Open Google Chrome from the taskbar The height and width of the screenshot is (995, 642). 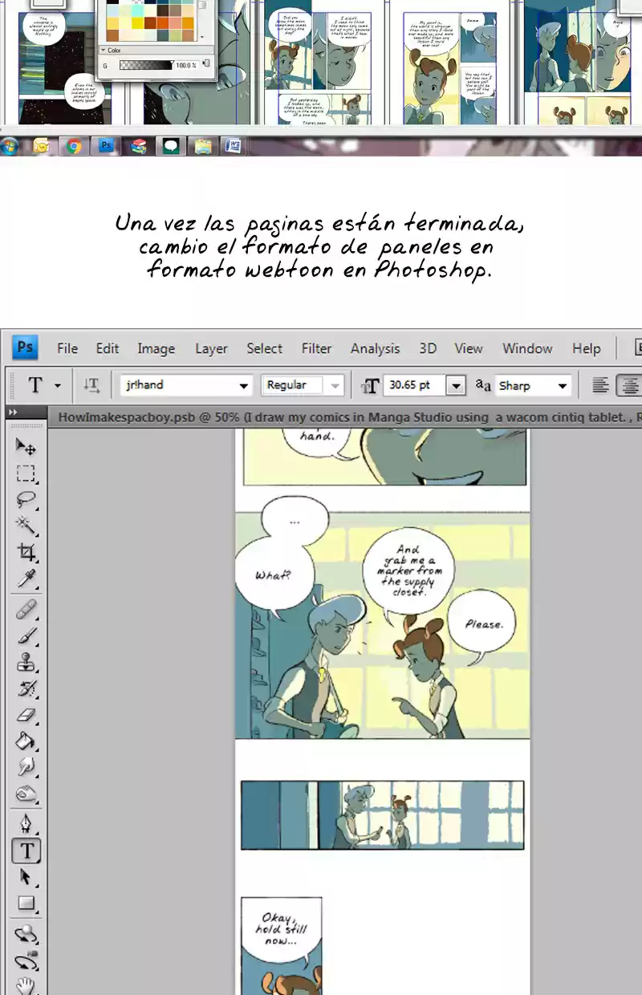[74, 146]
